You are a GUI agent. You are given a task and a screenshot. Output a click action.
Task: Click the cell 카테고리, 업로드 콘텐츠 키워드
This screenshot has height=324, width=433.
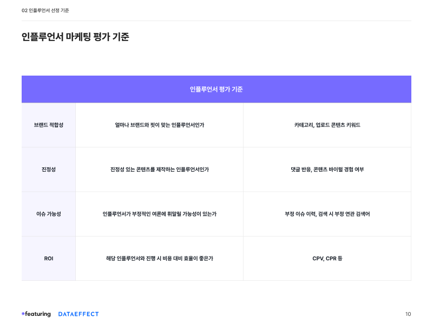coord(327,125)
